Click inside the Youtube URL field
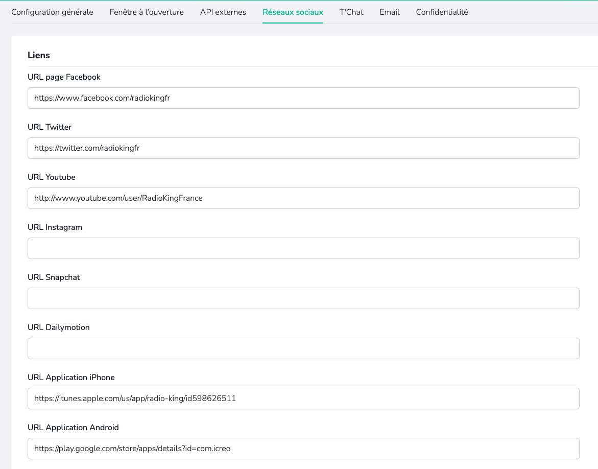Viewport: 598px width, 469px height. point(303,198)
